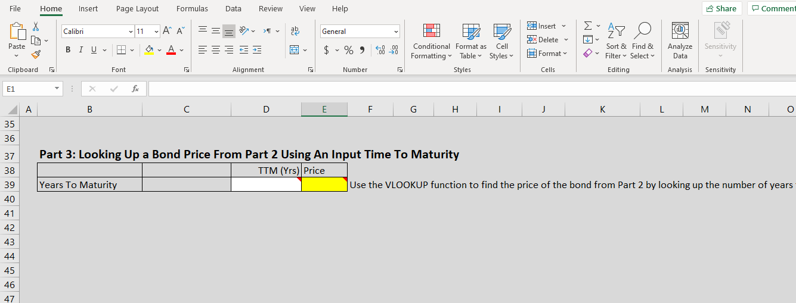Apply red font color
796x303 pixels.
point(171,50)
